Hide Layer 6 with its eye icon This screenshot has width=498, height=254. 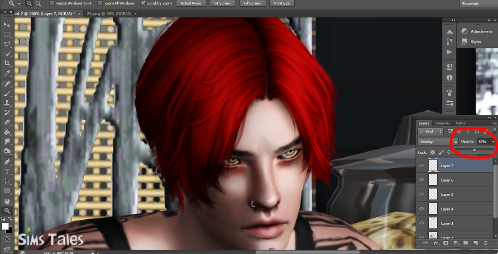coord(422,180)
